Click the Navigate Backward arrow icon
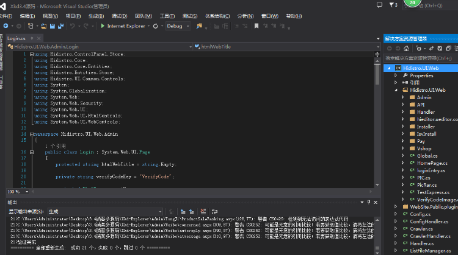The image size is (458, 255). 5,26
